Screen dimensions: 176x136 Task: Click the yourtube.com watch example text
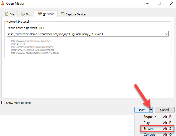35,53
